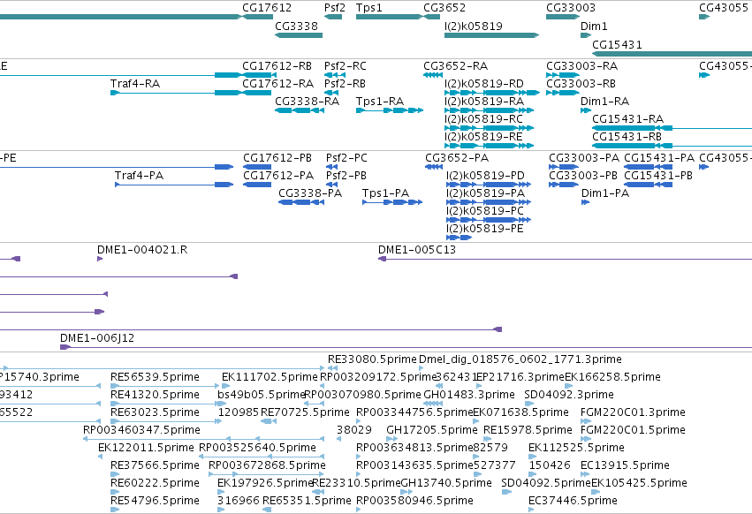Select protein CG3652-PA
This screenshot has height=514, width=752.
(x=457, y=158)
